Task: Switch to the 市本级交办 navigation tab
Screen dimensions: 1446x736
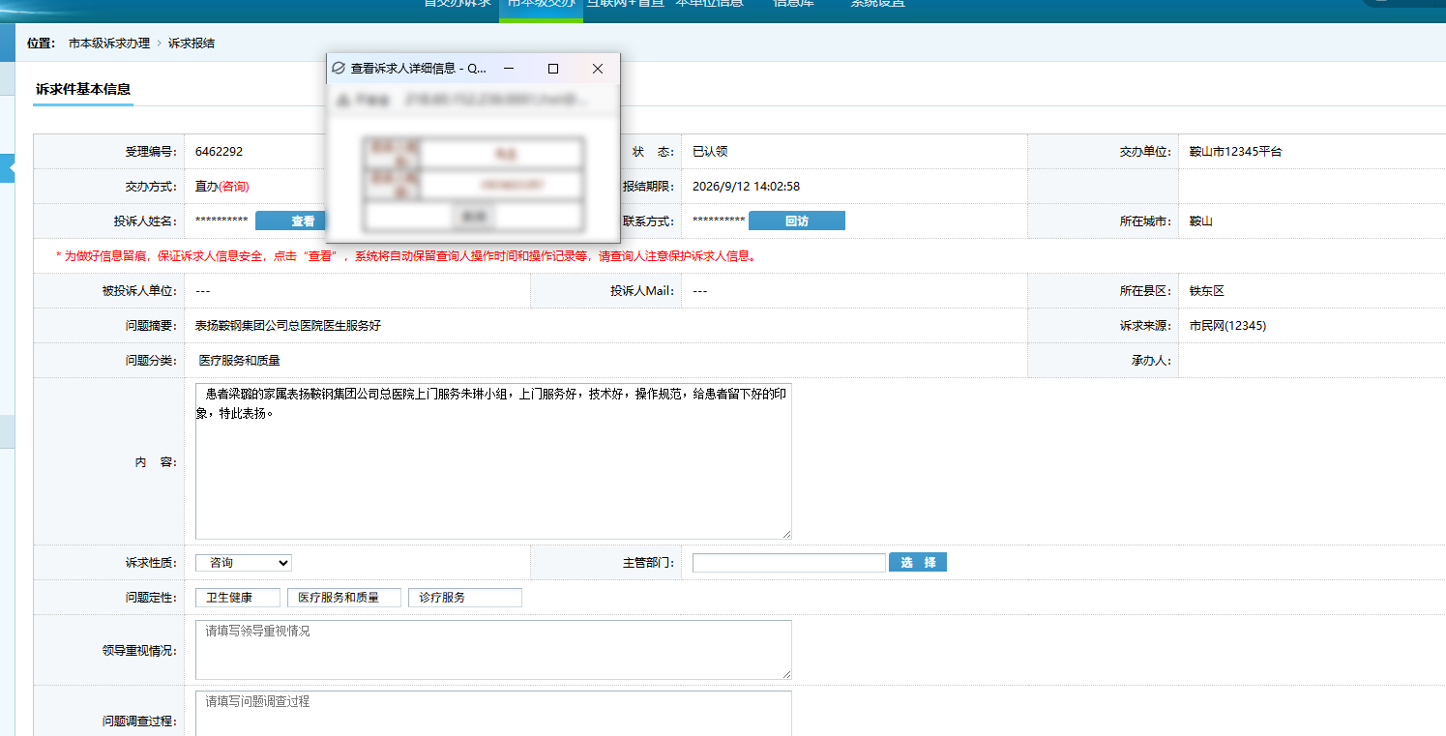Action: [542, 4]
